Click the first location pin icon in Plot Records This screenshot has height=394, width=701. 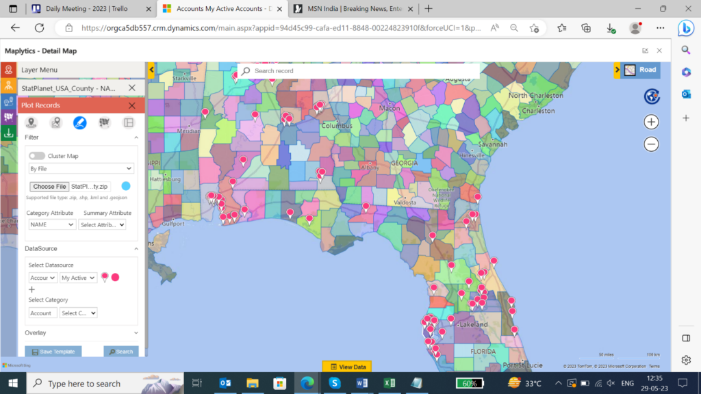click(x=31, y=122)
